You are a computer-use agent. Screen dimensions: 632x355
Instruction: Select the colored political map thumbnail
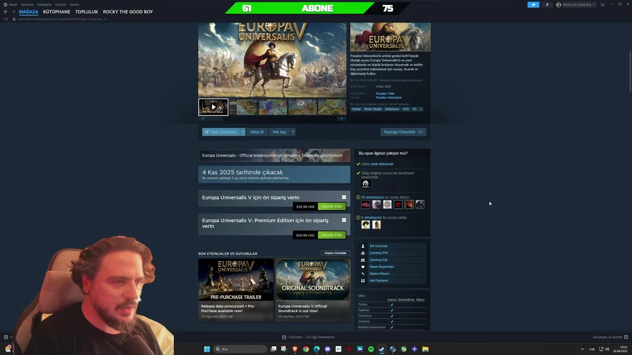273,107
